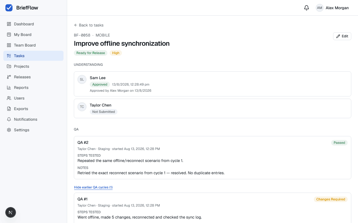Click the Approved badge for Sam Lee
This screenshot has width=358, height=223.
click(x=100, y=84)
